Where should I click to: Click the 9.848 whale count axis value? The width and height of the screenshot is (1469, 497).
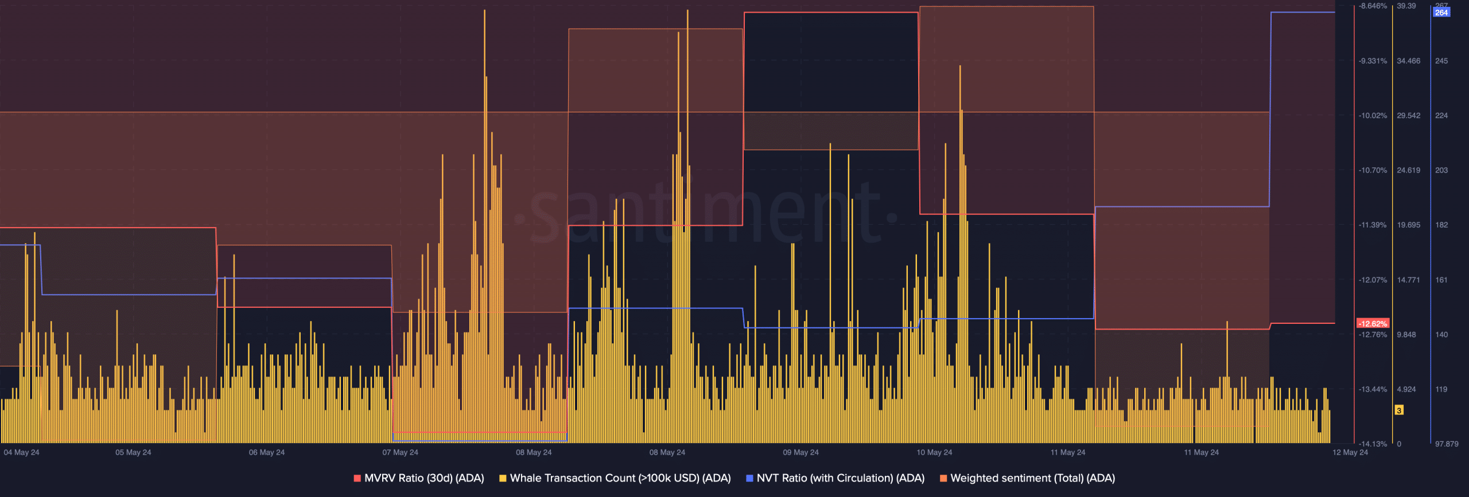click(x=1406, y=335)
